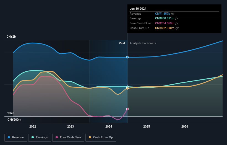Screen dimensions: 227x145
Task: Click the CN¥1.857b revenue value
Action: (163, 14)
